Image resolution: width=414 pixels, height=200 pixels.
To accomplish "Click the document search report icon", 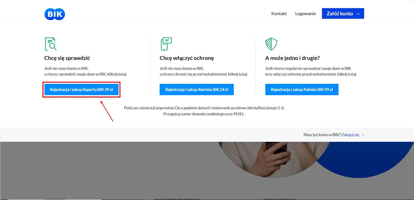I will coord(51,44).
